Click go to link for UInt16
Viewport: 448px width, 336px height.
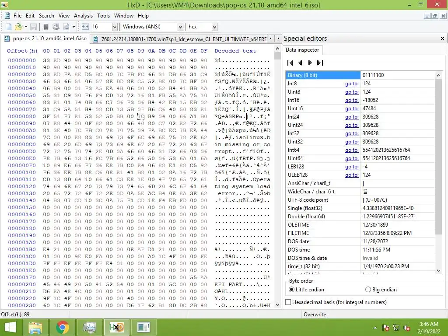click(352, 108)
